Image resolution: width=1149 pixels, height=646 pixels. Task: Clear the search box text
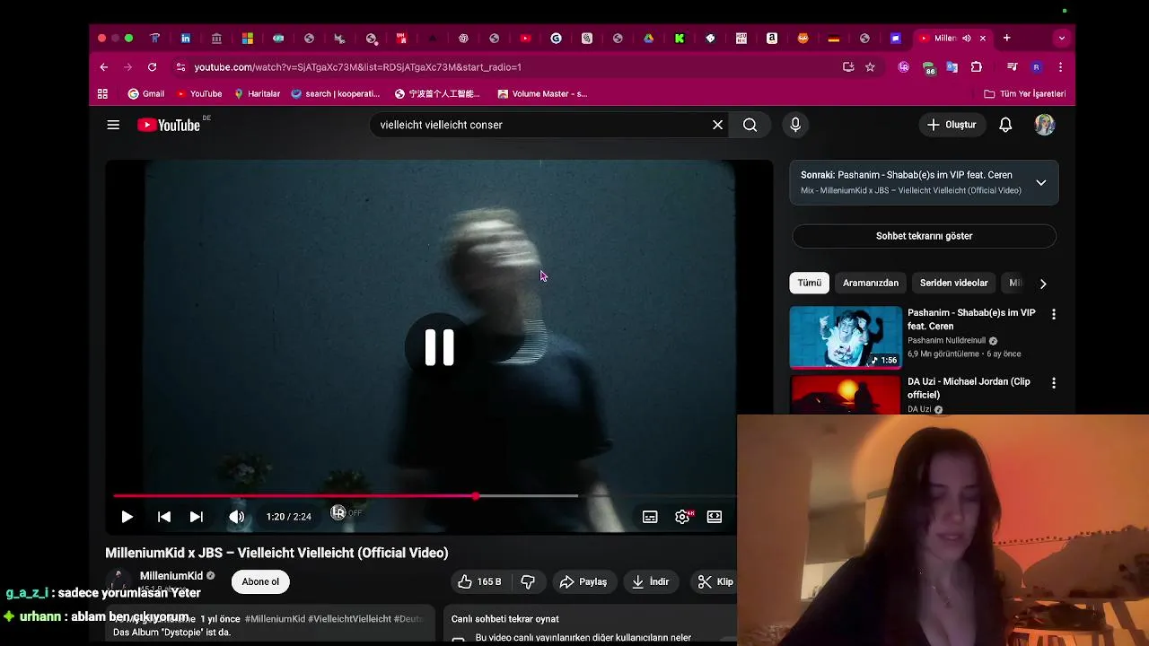pos(717,125)
